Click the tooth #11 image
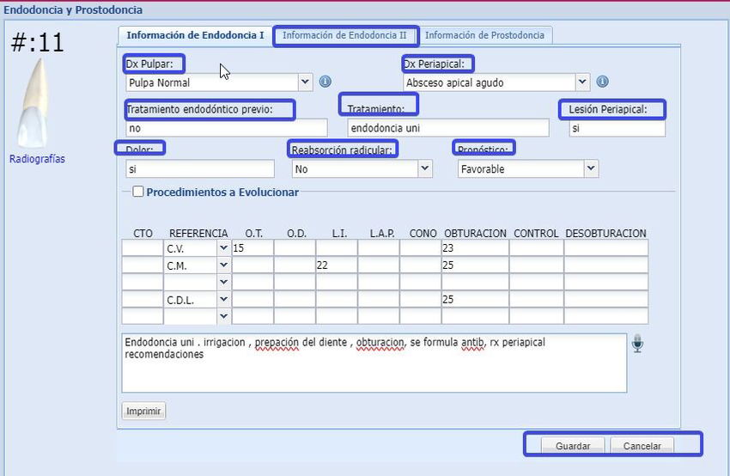Screen dimensions: 730x476 pyautogui.click(x=34, y=101)
